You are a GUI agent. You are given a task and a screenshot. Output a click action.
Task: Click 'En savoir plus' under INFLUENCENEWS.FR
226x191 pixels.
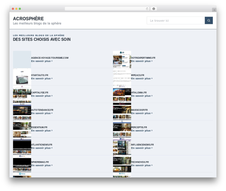(142, 148)
